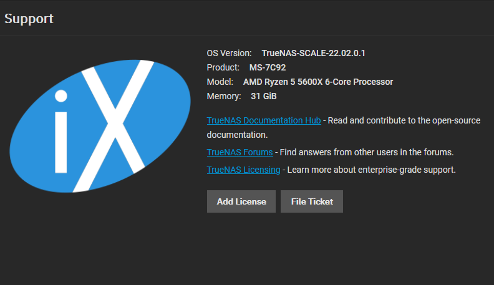The height and width of the screenshot is (285, 494).
Task: Click the File Ticket button
Action: point(311,201)
